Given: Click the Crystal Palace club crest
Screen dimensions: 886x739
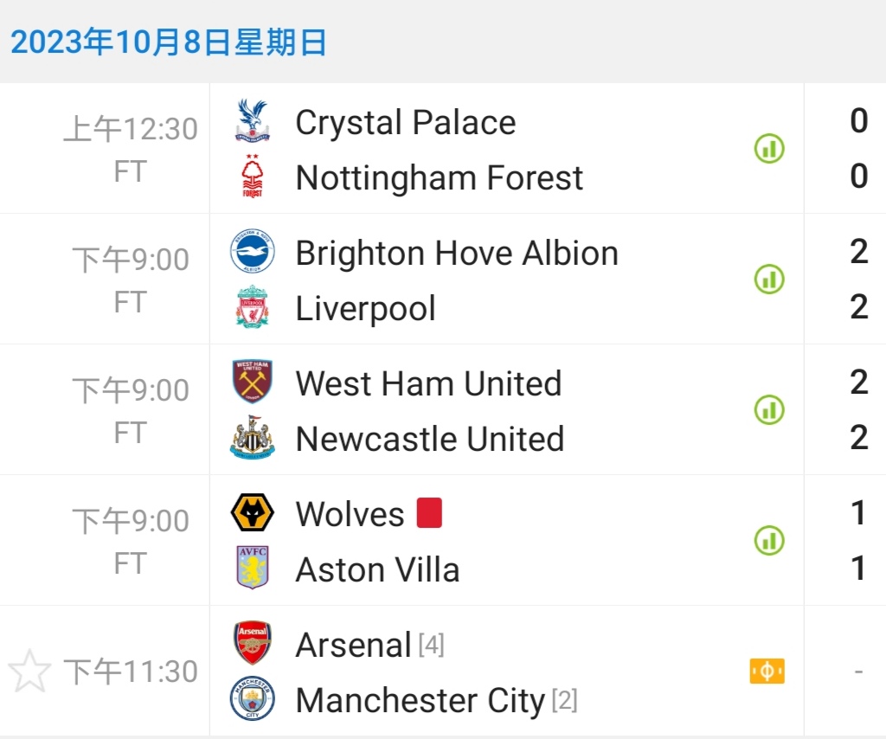Looking at the screenshot, I should [253, 122].
